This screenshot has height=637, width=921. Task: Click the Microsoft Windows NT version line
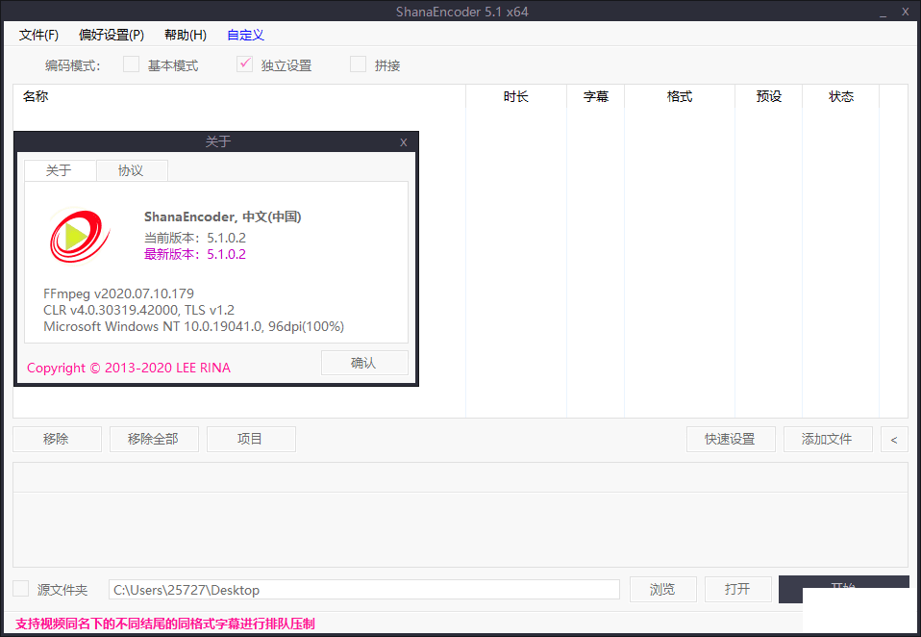coord(194,326)
